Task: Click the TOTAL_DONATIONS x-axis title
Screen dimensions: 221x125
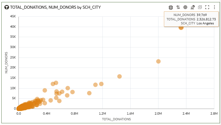Action: (117, 119)
